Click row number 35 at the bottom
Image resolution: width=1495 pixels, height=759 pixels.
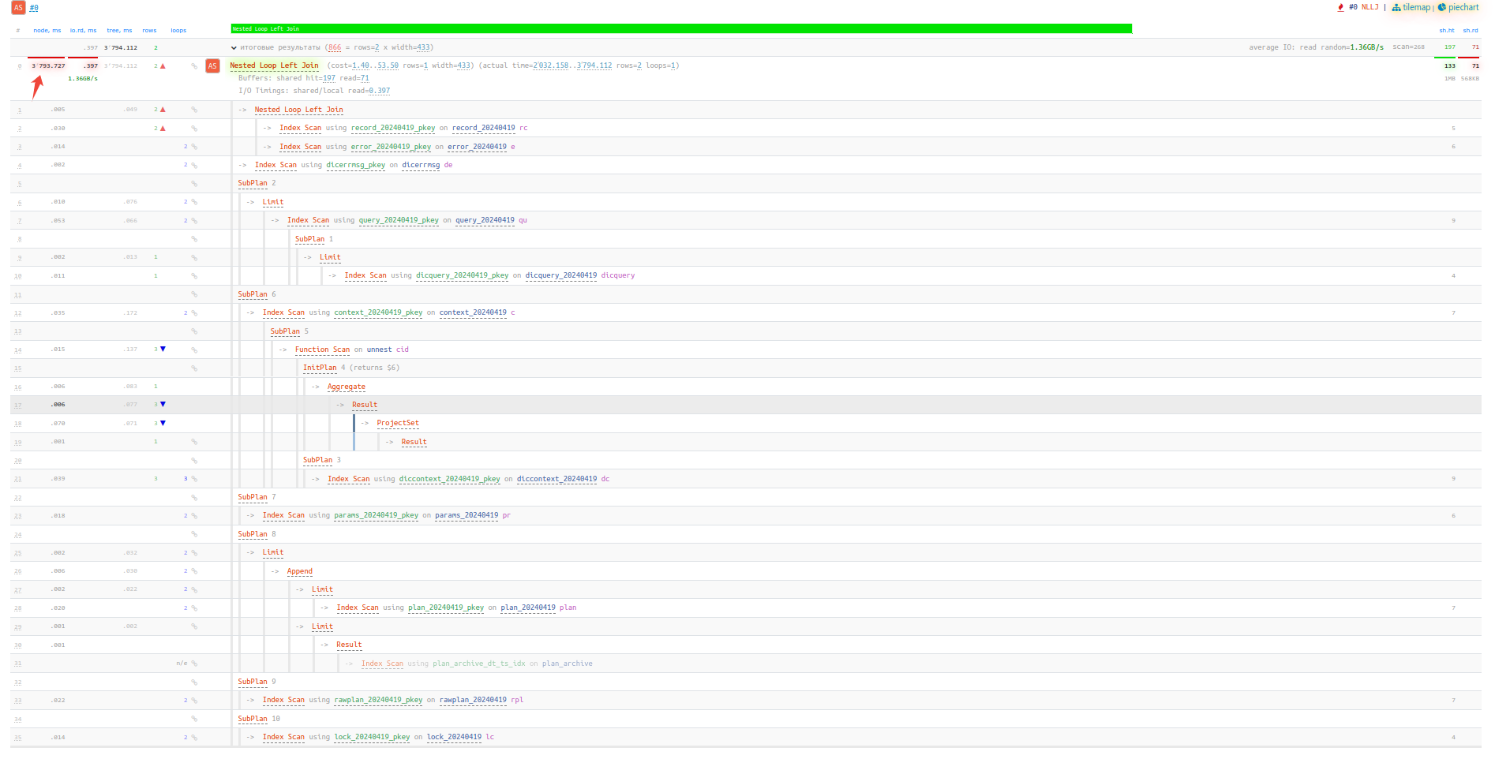(x=18, y=738)
